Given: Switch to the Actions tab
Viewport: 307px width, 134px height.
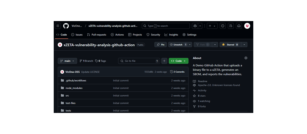Looking at the screenshot, I should (x=117, y=34).
